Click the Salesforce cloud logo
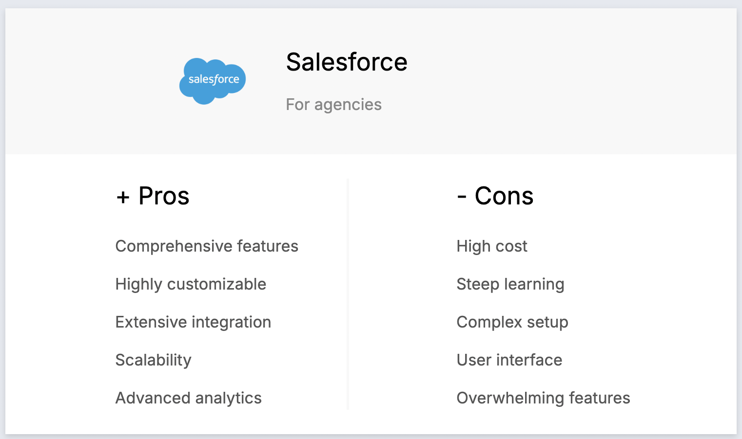 213,81
